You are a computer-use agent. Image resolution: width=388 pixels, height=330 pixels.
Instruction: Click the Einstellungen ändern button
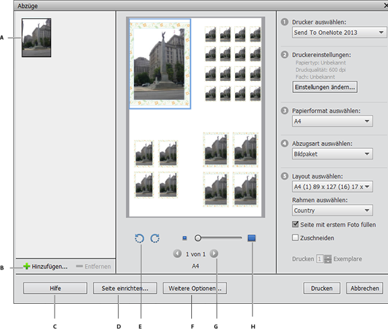[x=325, y=87]
